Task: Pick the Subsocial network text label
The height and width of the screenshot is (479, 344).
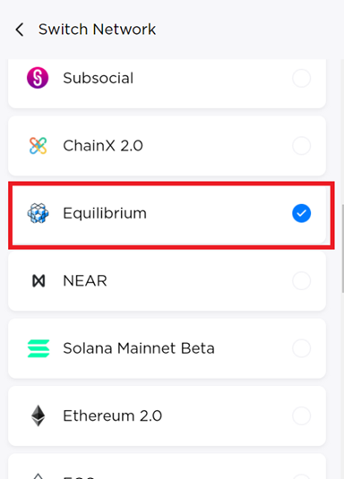Action: coord(99,78)
